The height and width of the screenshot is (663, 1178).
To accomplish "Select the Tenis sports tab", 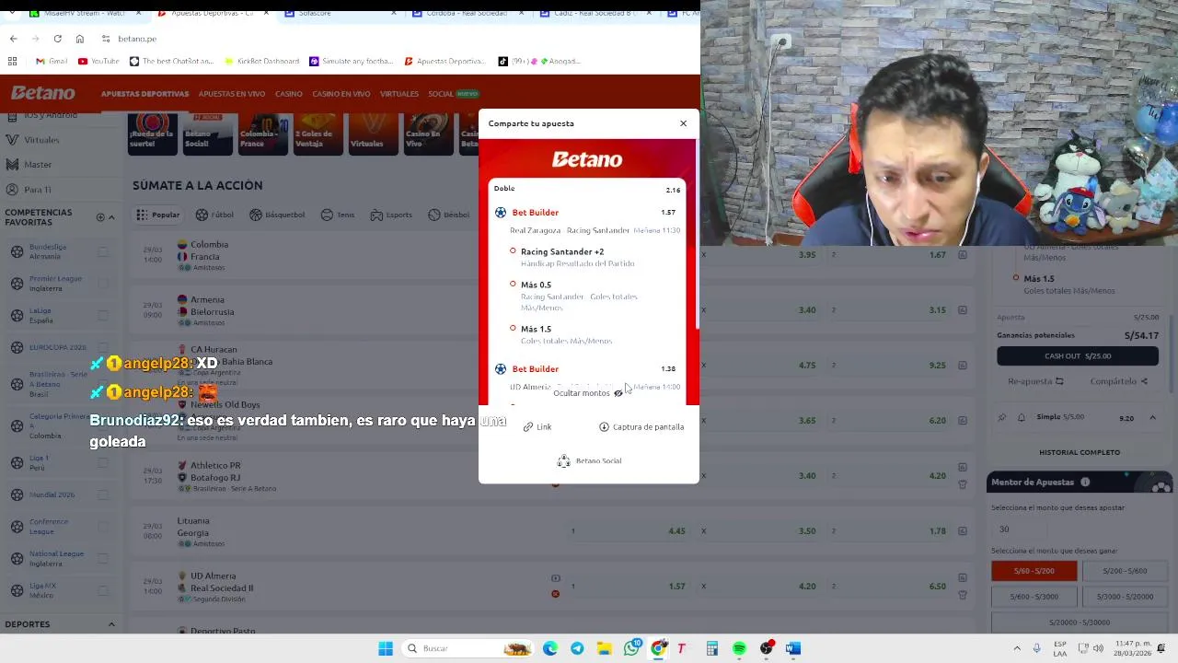I will tap(337, 215).
